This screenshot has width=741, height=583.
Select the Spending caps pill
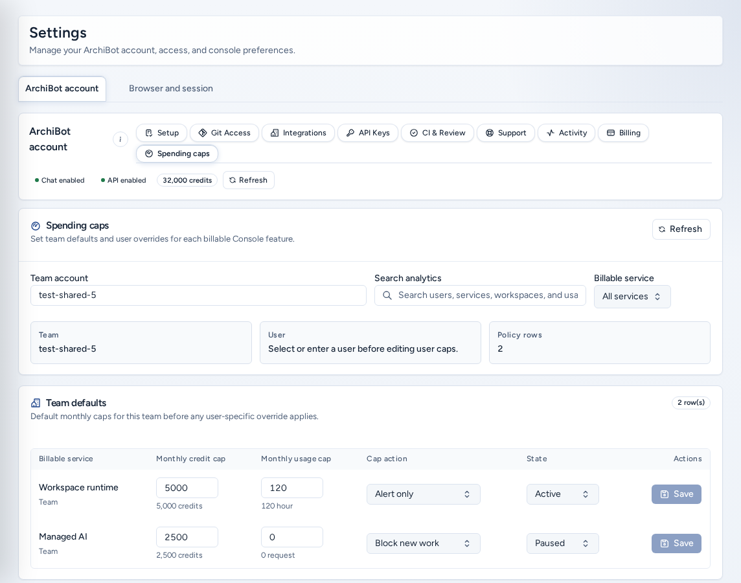[x=177, y=154]
